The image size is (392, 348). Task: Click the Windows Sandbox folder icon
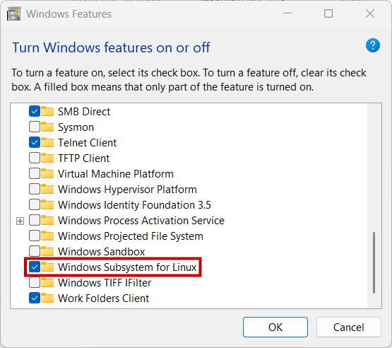click(47, 251)
